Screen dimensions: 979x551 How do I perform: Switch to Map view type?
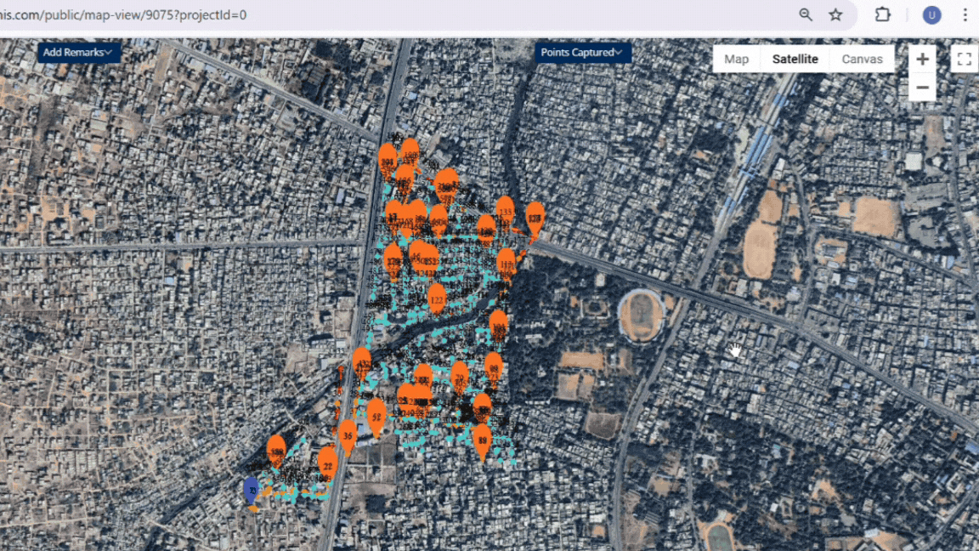[x=736, y=59]
